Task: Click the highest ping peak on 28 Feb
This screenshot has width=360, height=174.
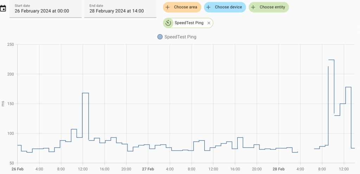Action: click(331, 60)
